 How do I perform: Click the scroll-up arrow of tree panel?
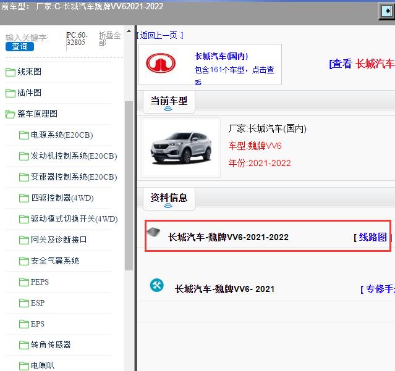(129, 31)
